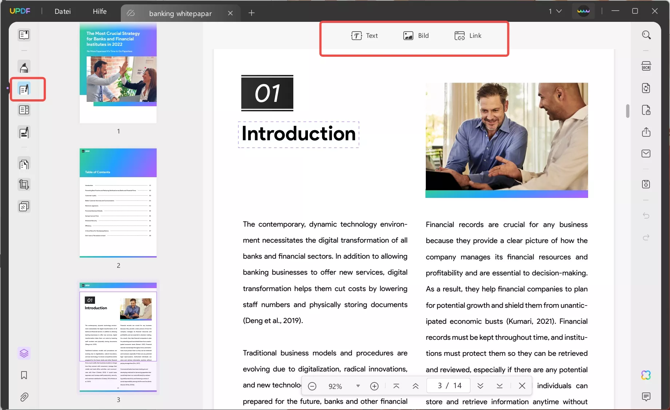Select the Introduction heading text box
Screen dimensions: 670x410
(x=299, y=134)
